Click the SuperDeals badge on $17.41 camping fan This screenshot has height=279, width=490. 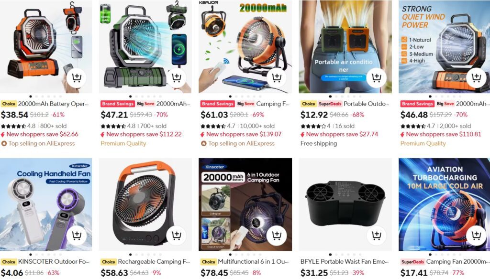pos(412,262)
